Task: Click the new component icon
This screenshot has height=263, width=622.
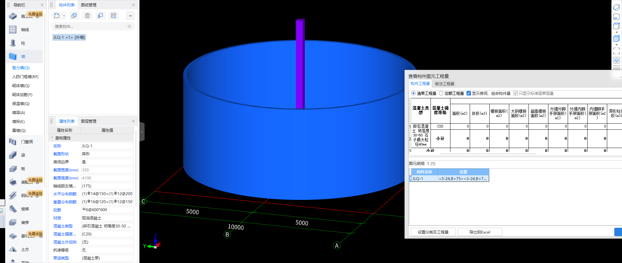Action: 57,16
